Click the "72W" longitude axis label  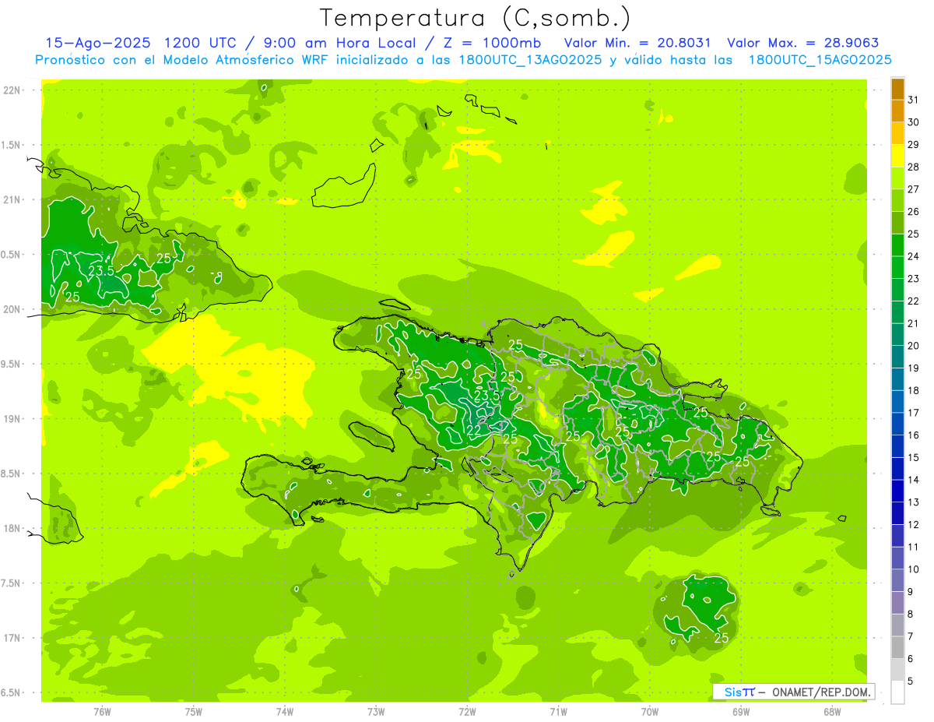coord(468,712)
